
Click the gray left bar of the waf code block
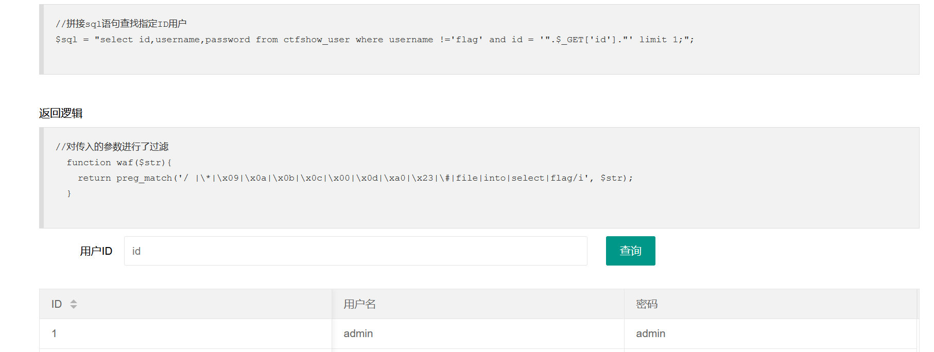pyautogui.click(x=42, y=178)
